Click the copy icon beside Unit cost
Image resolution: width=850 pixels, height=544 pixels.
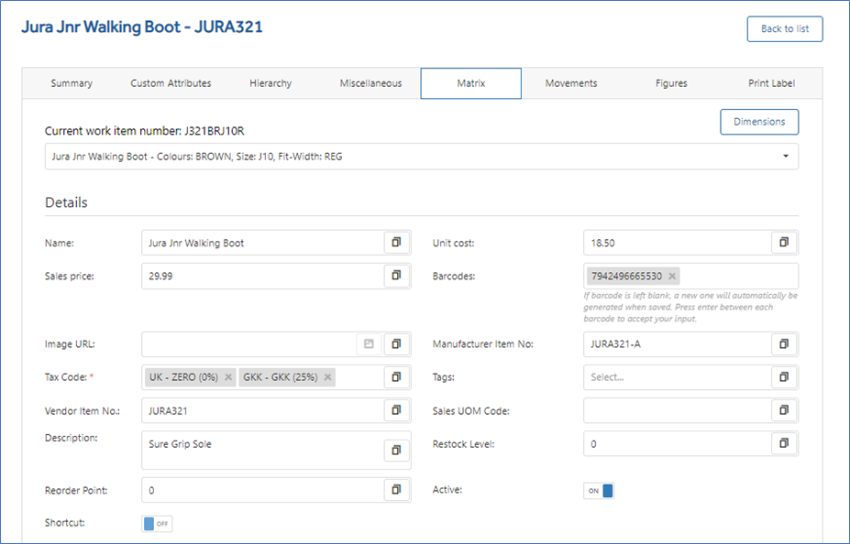(784, 243)
